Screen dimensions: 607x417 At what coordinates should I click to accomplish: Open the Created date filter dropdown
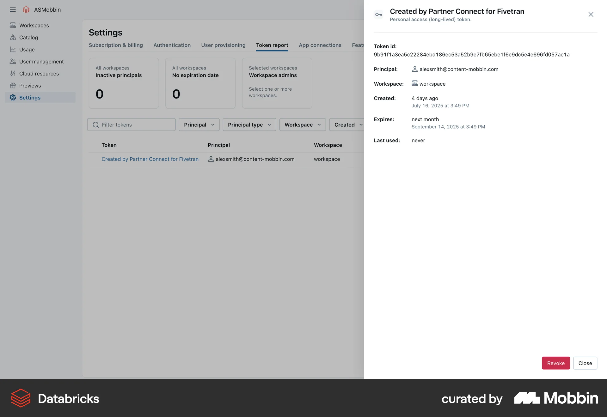pyautogui.click(x=347, y=124)
